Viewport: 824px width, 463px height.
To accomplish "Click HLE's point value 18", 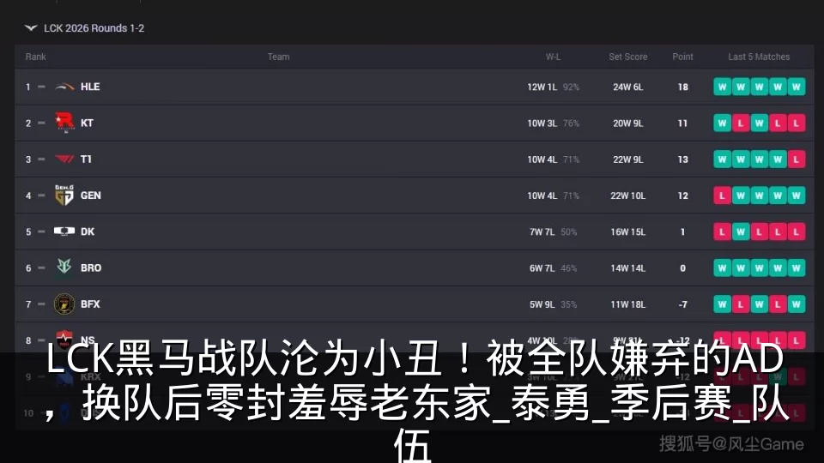I will [x=682, y=87].
